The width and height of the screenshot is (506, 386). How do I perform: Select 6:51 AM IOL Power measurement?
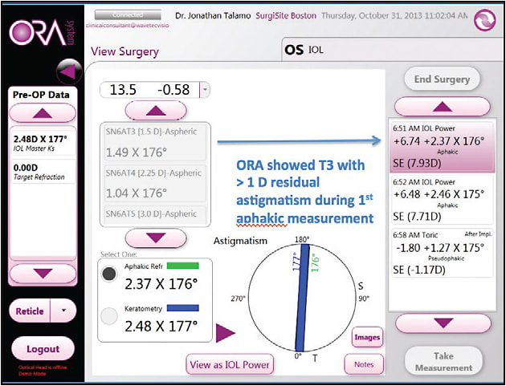coord(442,147)
